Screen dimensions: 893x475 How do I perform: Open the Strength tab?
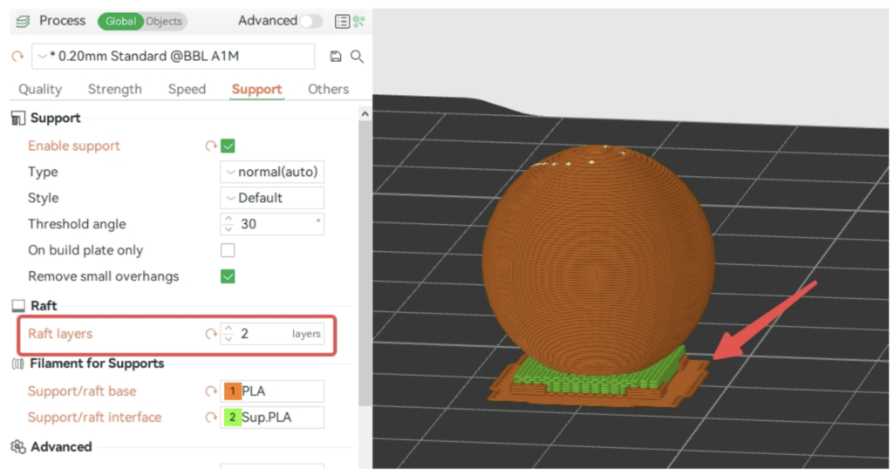[x=114, y=89]
